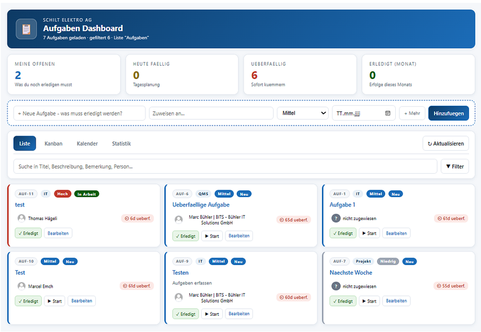Screen dimensions: 481x332
Task: Click the question mark avatar on Naechste Woche
Action: [x=336, y=286]
